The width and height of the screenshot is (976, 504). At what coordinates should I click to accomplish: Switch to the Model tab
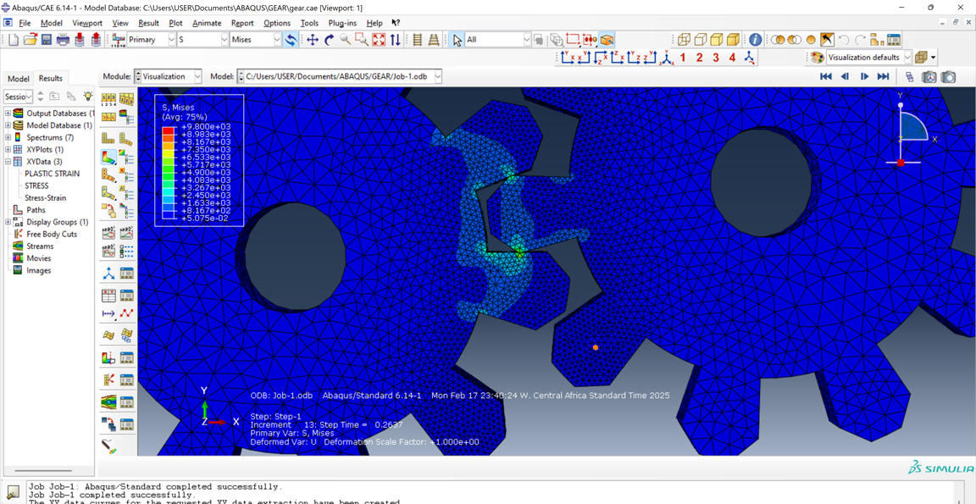pos(18,79)
